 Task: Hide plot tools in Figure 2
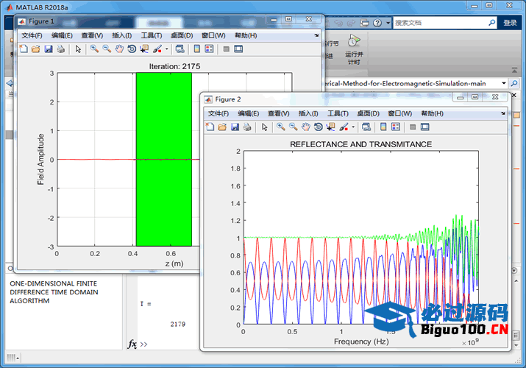(413, 127)
